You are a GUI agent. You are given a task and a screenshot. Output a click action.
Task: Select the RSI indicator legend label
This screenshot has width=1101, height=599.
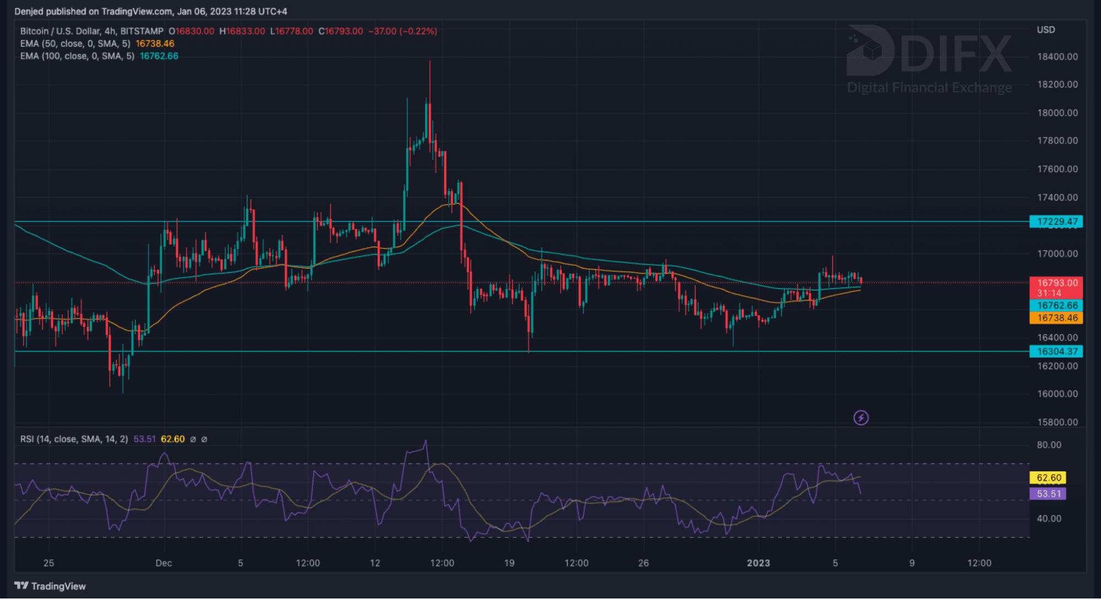[74, 439]
